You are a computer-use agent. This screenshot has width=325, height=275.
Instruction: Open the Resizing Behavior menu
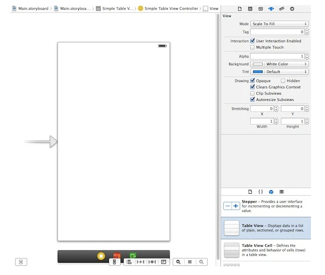coord(164,262)
